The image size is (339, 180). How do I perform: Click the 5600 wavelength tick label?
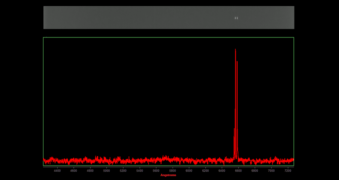click(156, 171)
